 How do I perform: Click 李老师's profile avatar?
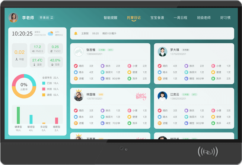coord(13,18)
